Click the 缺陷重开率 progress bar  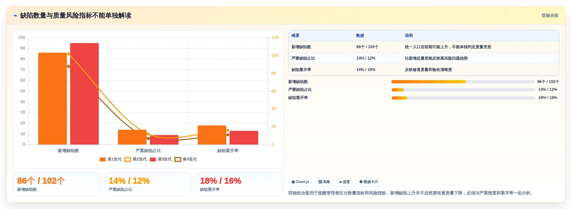pyautogui.click(x=463, y=98)
